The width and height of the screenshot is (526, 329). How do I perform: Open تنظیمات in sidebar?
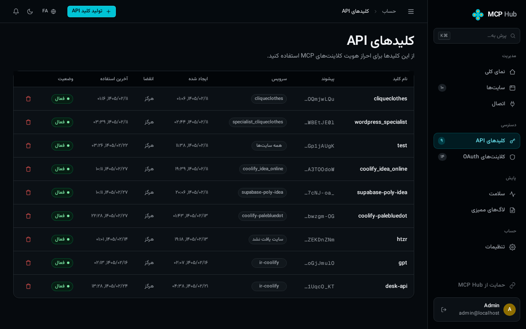click(477, 247)
